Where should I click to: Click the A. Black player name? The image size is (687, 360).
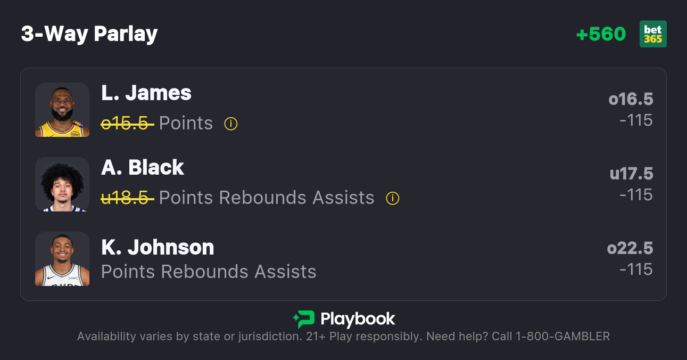(143, 168)
